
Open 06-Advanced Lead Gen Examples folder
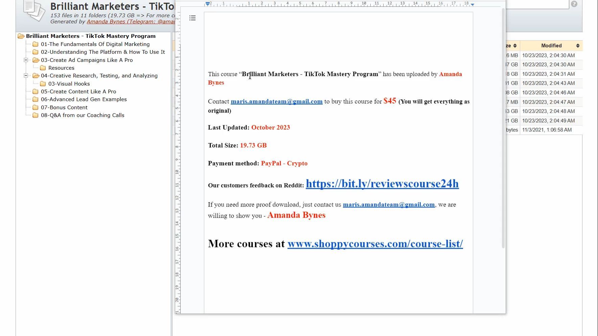pyautogui.click(x=84, y=99)
